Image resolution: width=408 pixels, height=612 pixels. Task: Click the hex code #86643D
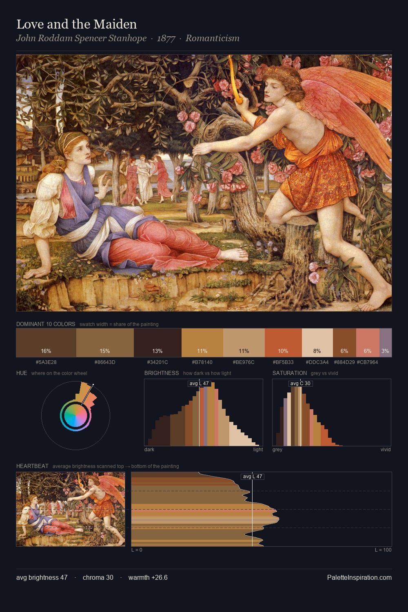coord(105,362)
